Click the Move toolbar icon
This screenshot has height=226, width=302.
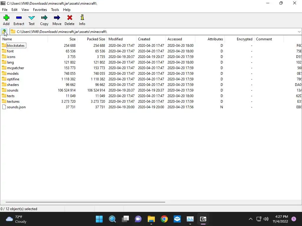coord(57,18)
